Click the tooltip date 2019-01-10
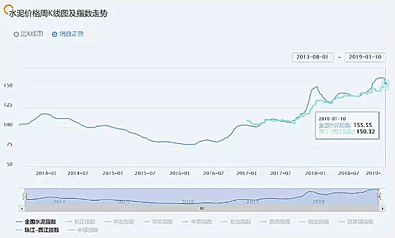 (x=332, y=118)
